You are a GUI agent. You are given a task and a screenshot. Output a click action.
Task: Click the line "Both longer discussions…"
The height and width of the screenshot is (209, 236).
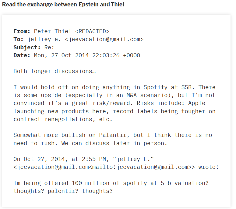tap(55, 71)
